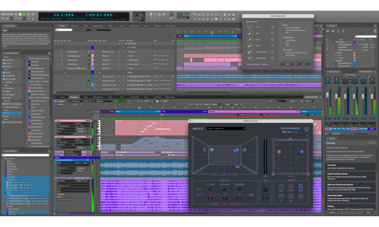This screenshot has width=379, height=227.
Task: Open the Song tab in upper window
Action: coord(146,26)
